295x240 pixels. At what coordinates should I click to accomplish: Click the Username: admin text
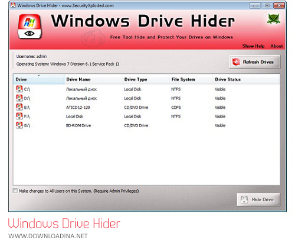[31, 56]
